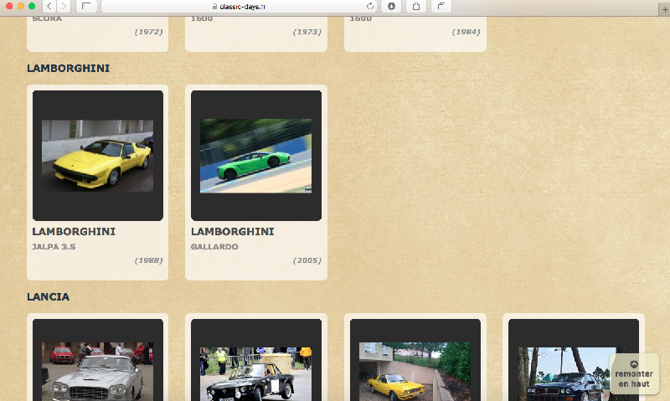Screen dimensions: 670x401
Task: Open the black Lancia rally car photo
Action: click(x=256, y=373)
